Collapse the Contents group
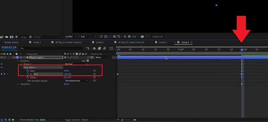This screenshot has height=122, width=268. coord(18,61)
